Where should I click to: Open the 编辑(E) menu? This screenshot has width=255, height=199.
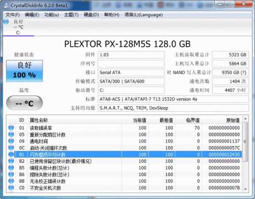coord(32,15)
